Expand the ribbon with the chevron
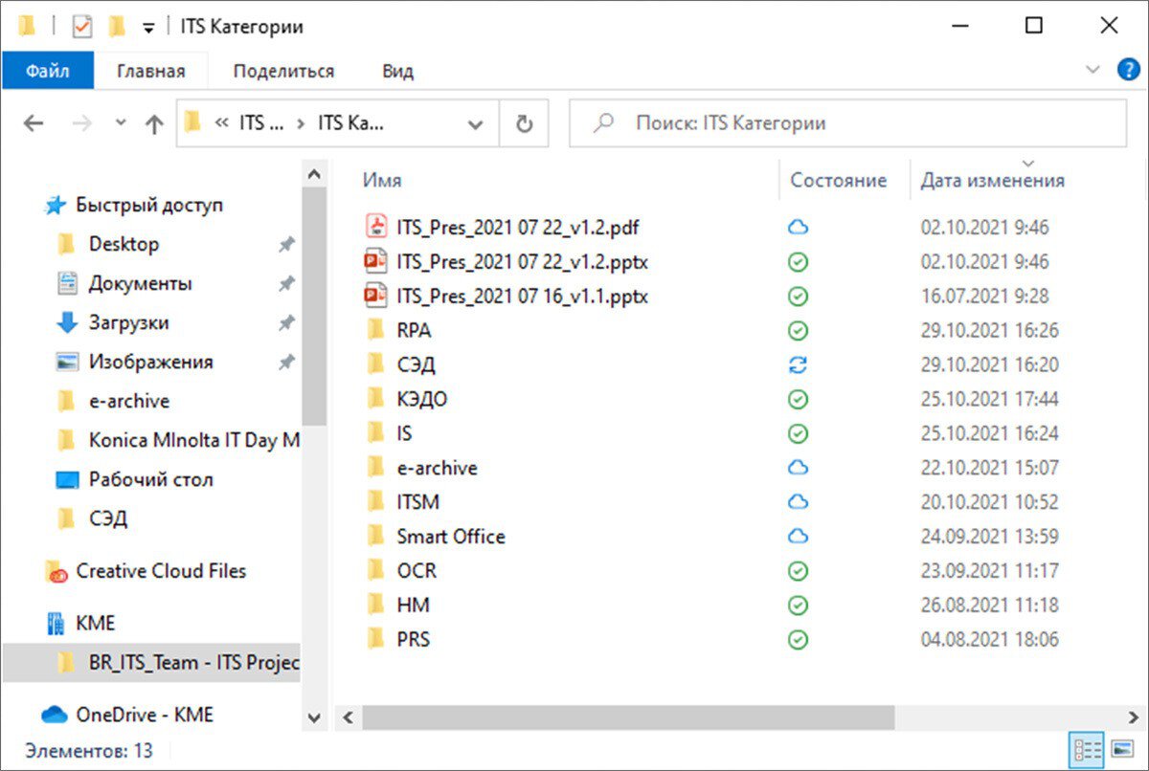This screenshot has width=1149, height=771. pos(1093,69)
